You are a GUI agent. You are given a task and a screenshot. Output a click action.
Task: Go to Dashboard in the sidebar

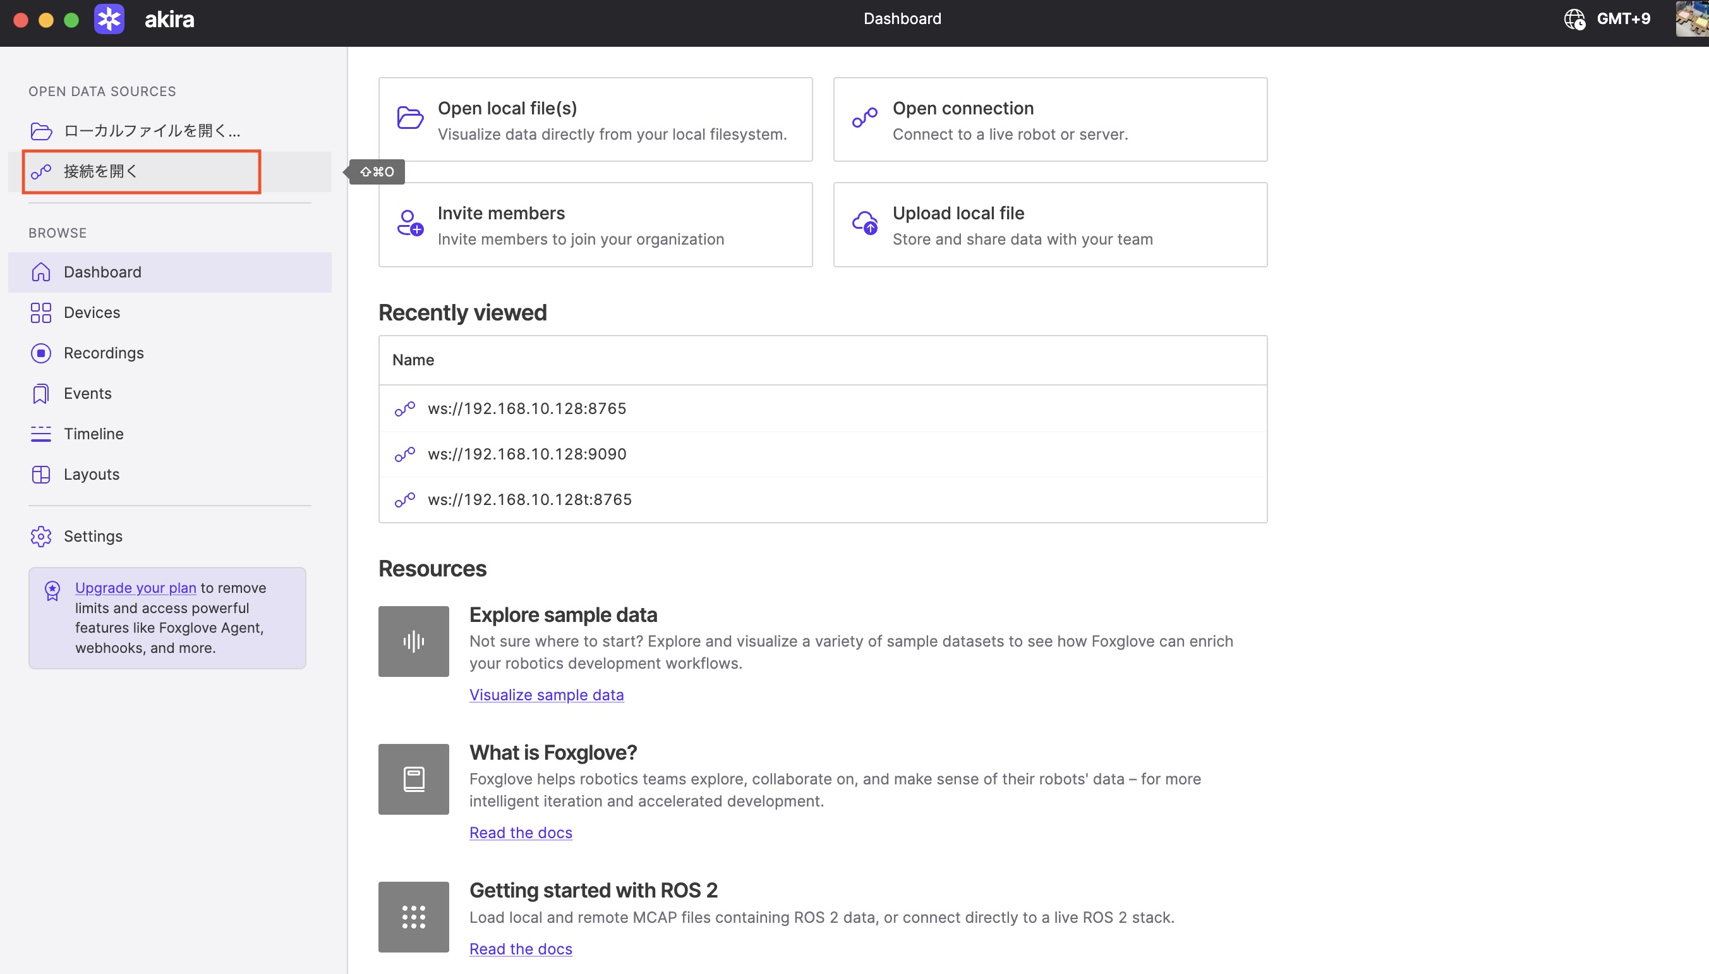pos(170,272)
